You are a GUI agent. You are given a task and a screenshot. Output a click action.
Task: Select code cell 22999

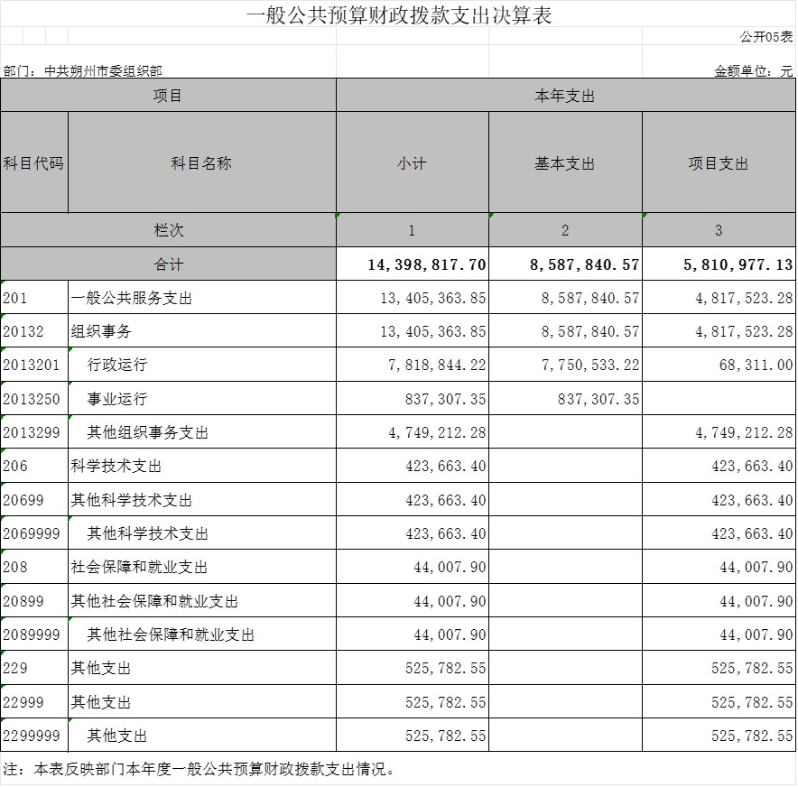[34, 701]
